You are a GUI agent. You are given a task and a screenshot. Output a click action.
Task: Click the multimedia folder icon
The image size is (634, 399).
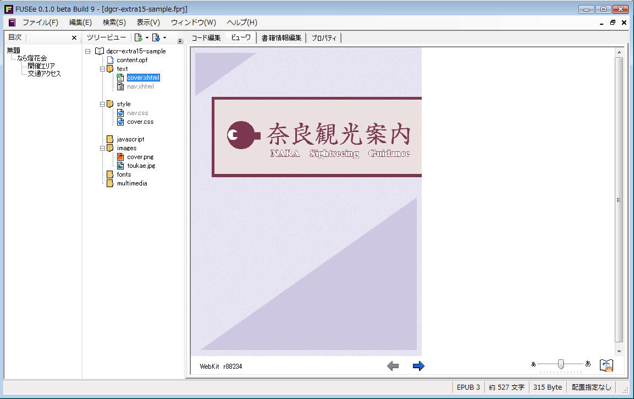coord(110,183)
